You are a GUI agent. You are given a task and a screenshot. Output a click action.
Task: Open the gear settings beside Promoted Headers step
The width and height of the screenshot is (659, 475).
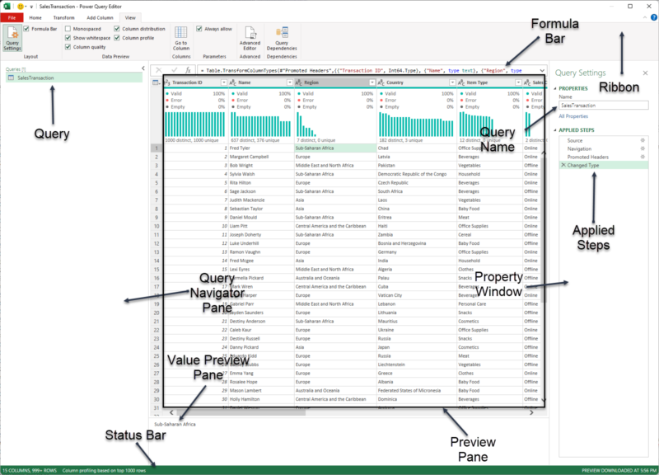click(642, 157)
